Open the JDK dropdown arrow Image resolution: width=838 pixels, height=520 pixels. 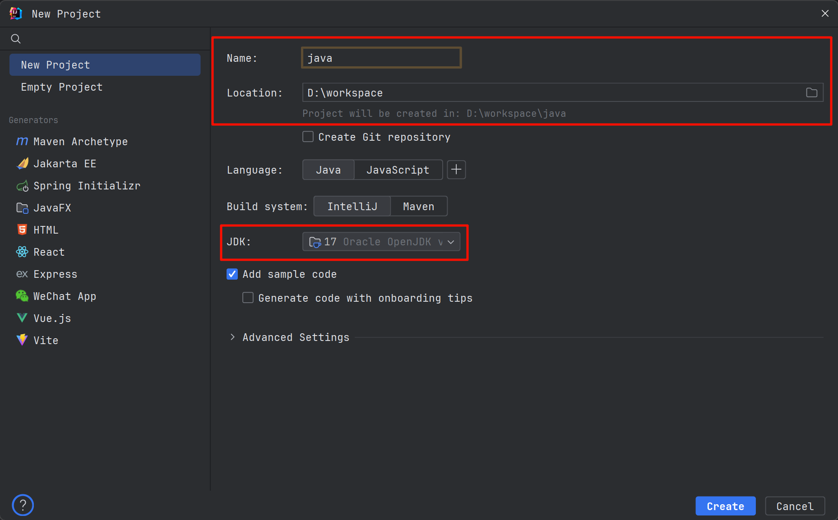click(451, 242)
